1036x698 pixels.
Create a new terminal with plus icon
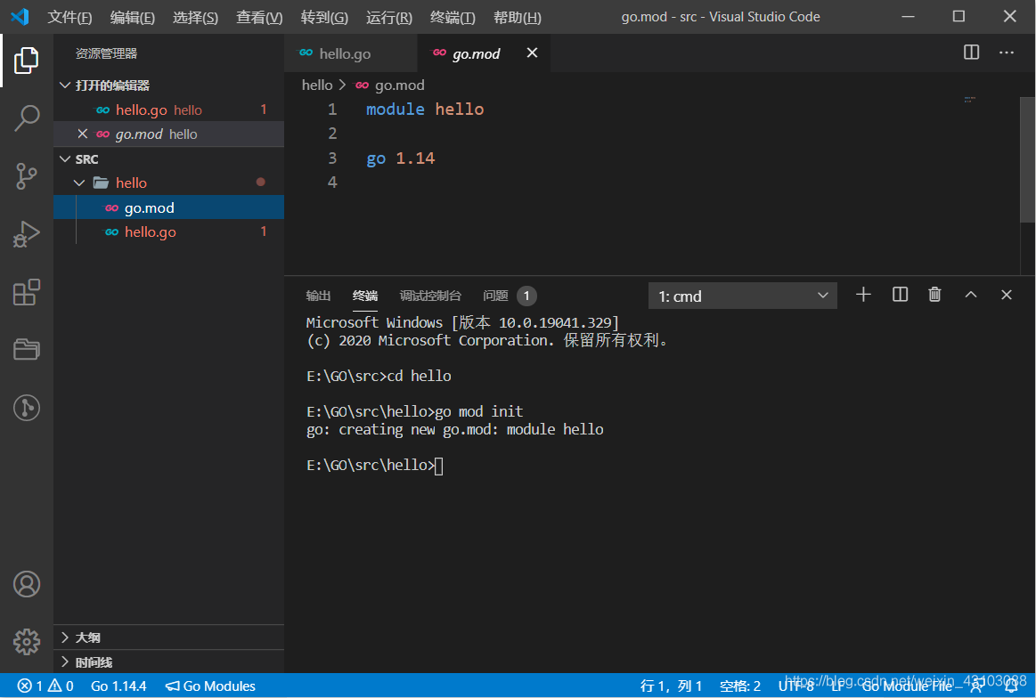pos(863,295)
